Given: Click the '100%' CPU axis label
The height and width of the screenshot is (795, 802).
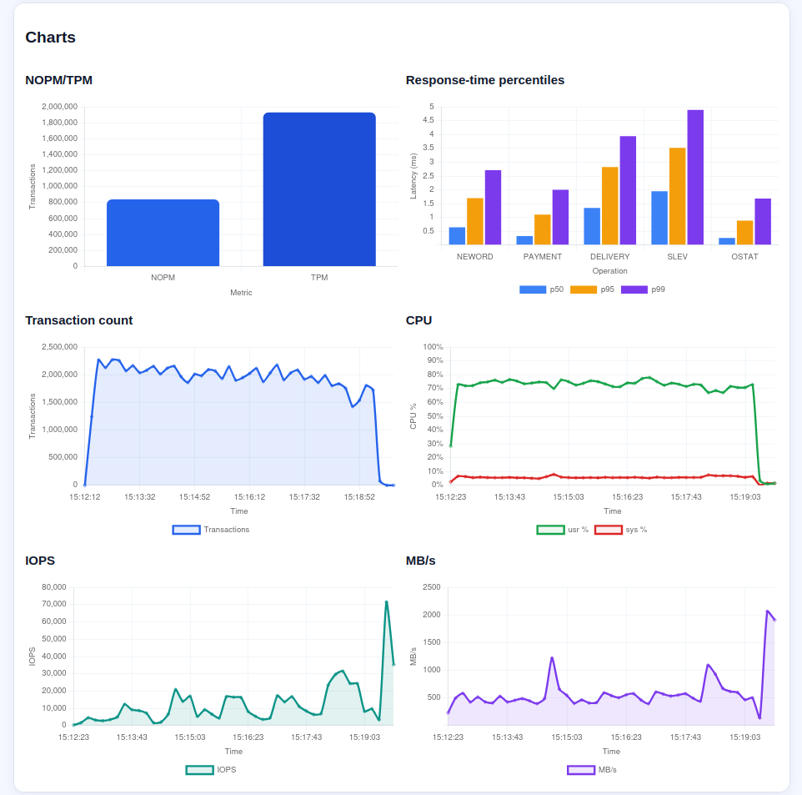Looking at the screenshot, I should point(433,347).
